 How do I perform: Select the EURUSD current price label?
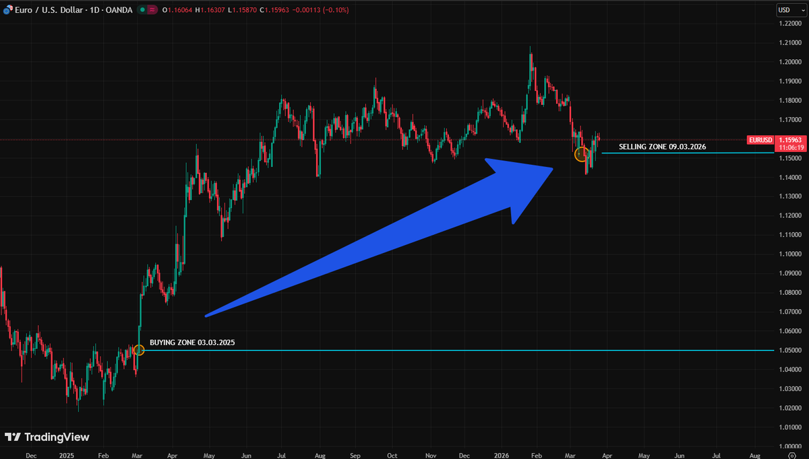[760, 140]
